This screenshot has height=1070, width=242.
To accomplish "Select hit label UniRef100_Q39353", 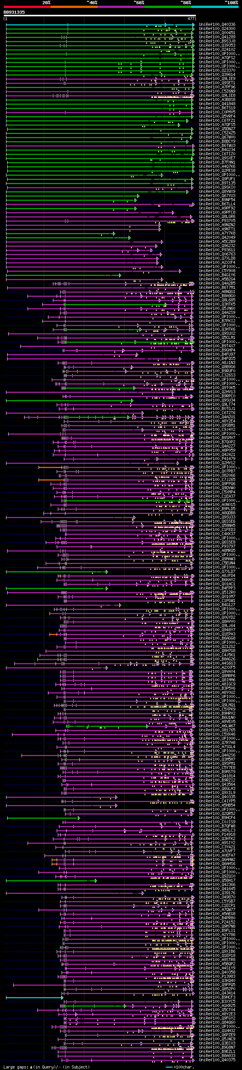I will 217,45.
